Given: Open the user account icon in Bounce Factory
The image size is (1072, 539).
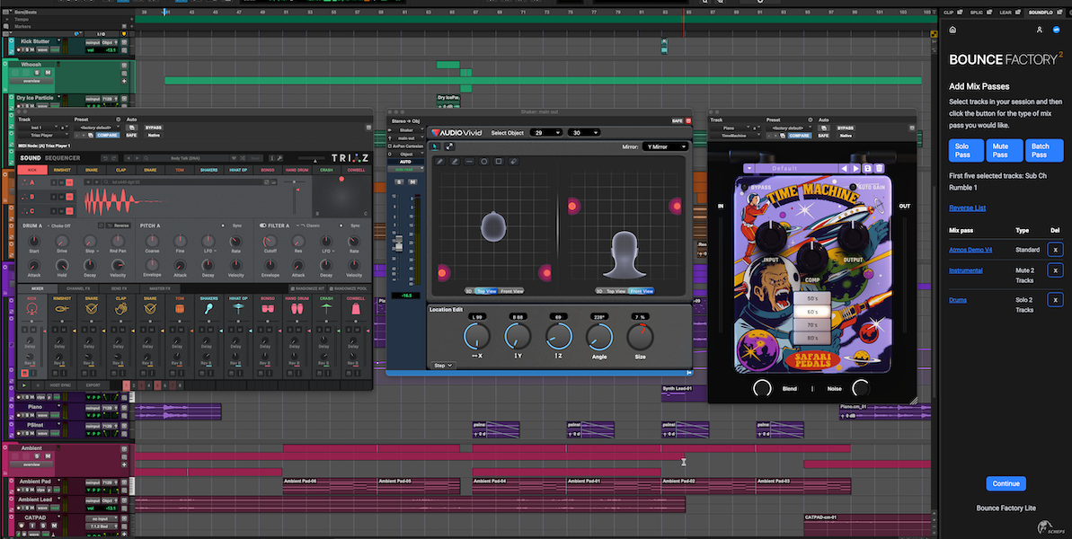Looking at the screenshot, I should coord(1039,30).
